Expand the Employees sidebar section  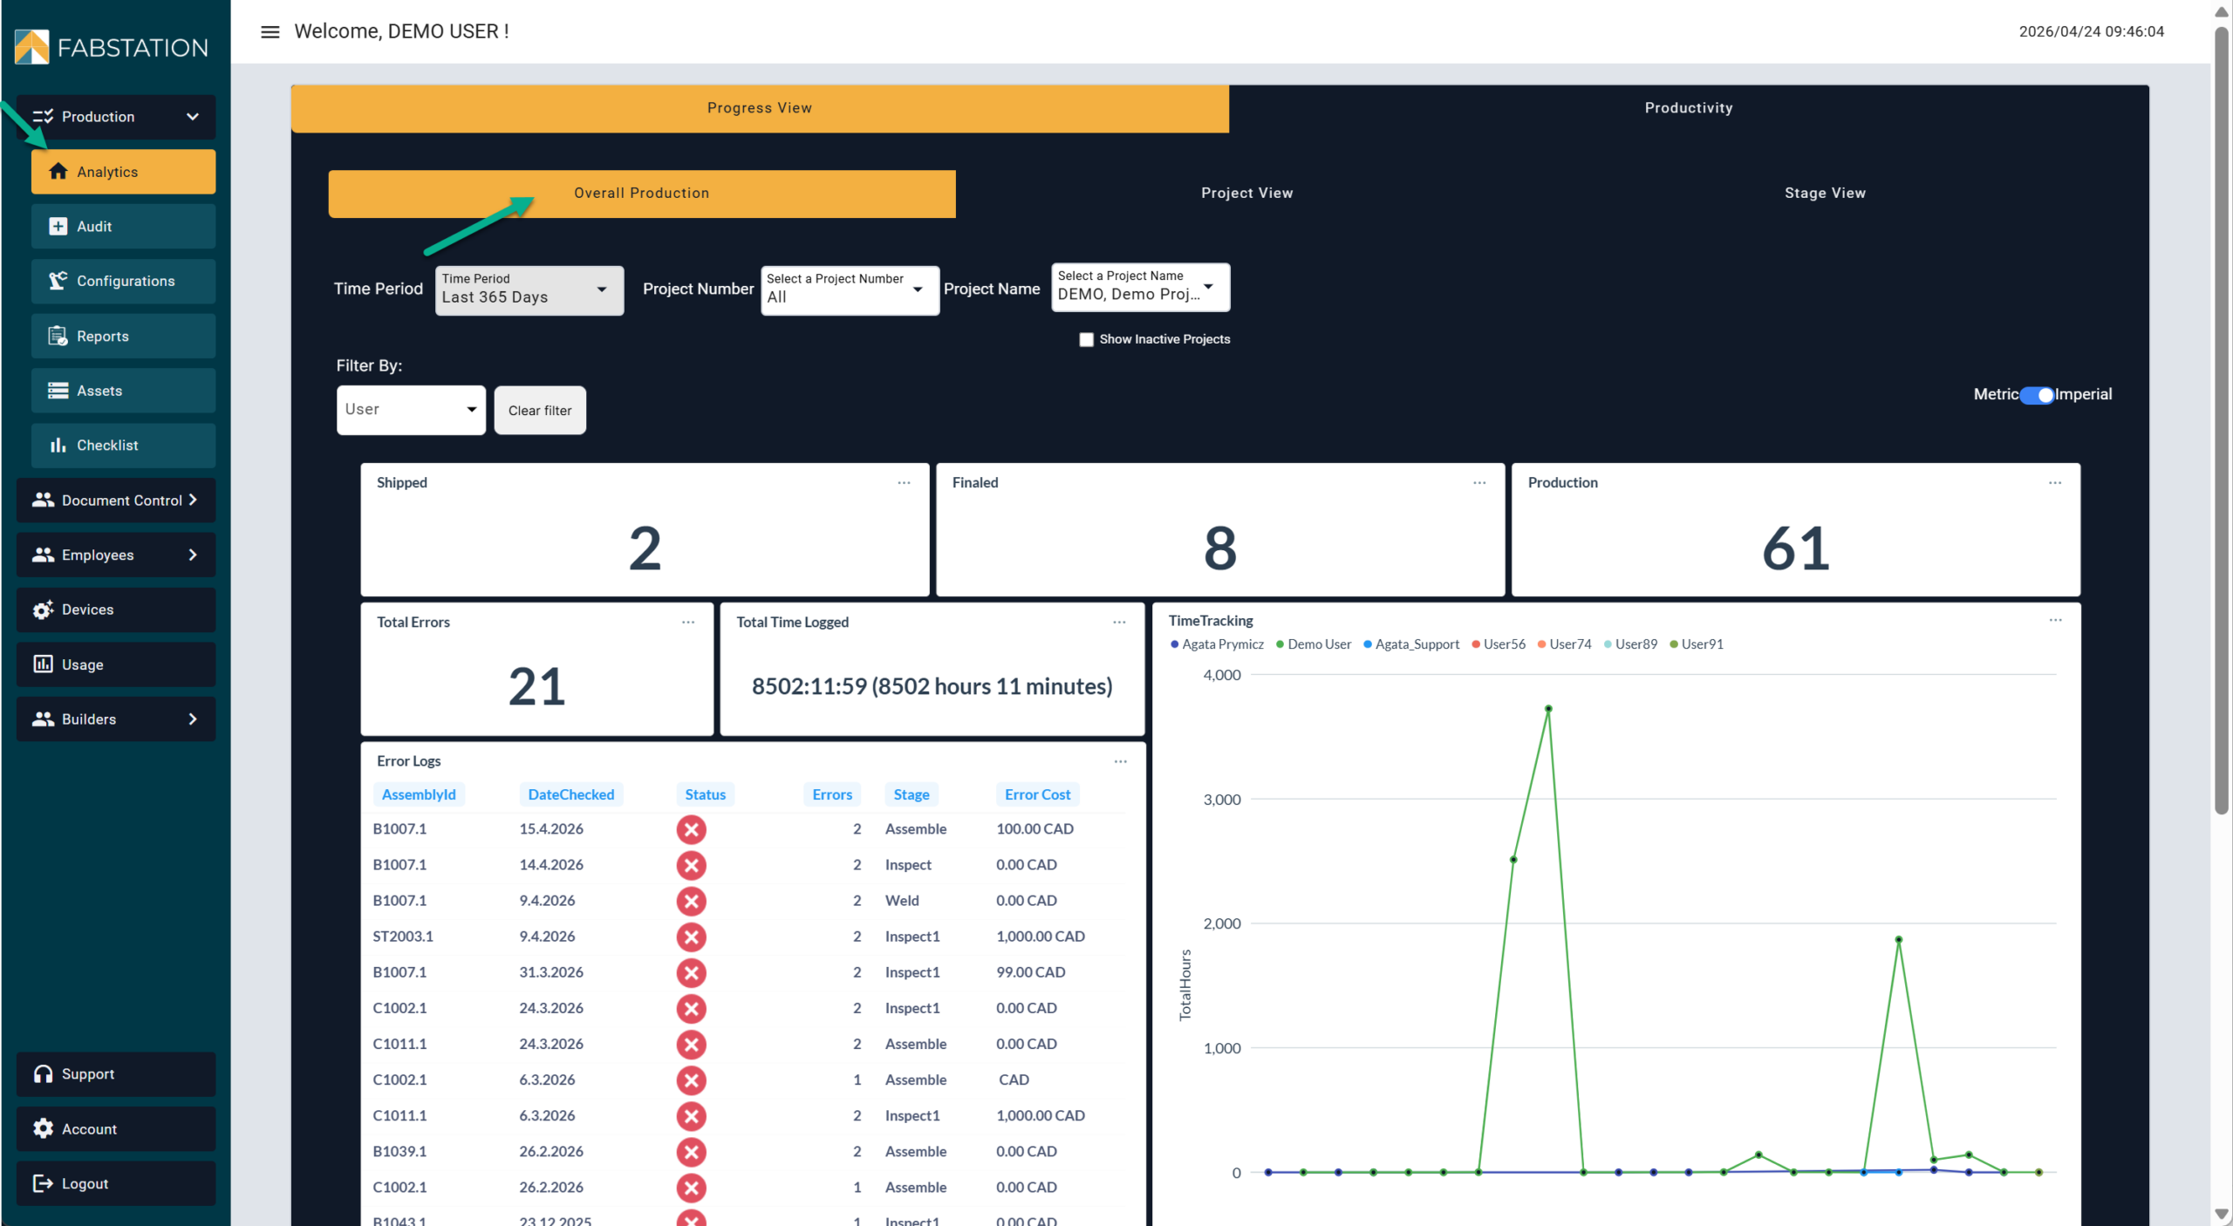click(x=115, y=555)
